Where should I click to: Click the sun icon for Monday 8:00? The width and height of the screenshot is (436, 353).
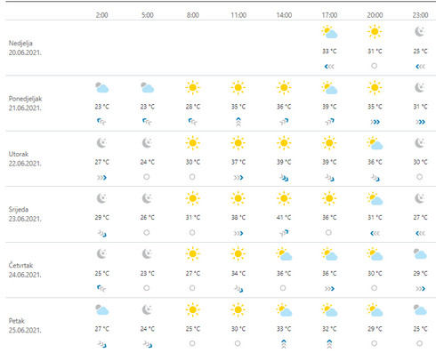(x=193, y=87)
